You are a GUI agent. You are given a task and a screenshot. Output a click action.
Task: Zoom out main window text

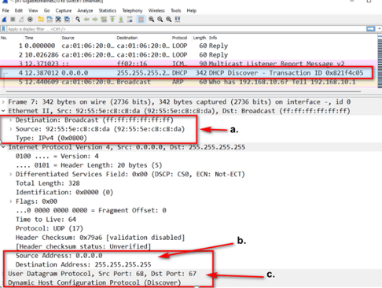click(160, 20)
